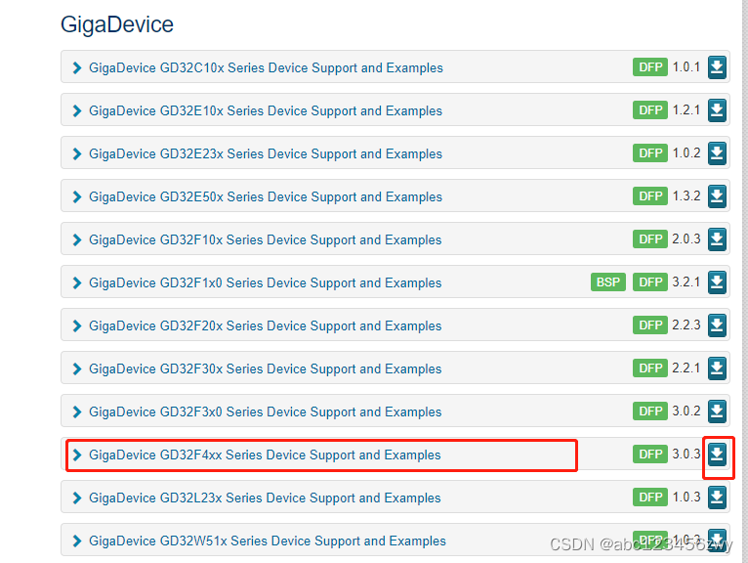Click the DFP badge on GD32E50x row

pyautogui.click(x=650, y=196)
